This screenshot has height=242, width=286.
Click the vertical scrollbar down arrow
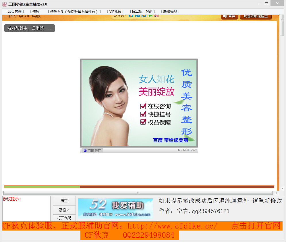pos(282,188)
